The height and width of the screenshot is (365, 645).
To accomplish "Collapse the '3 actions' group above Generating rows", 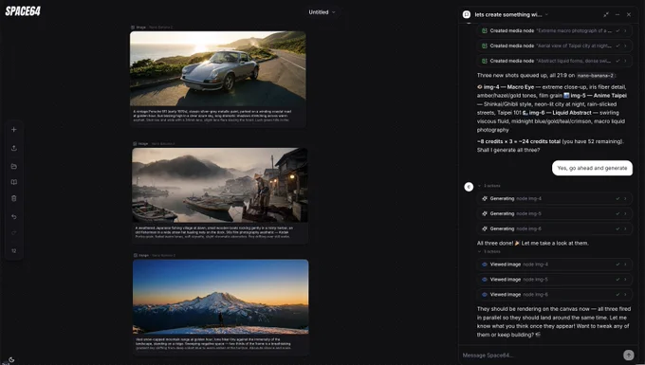I will click(x=489, y=186).
